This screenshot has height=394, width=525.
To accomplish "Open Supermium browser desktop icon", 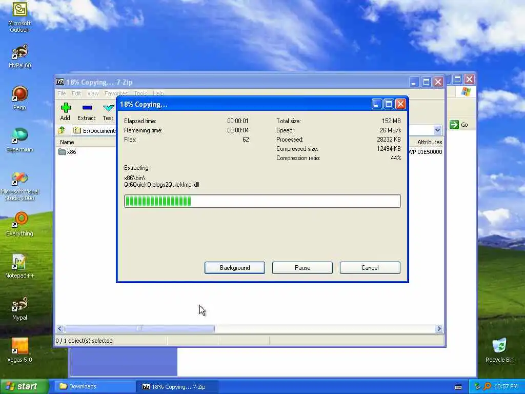I will click(x=19, y=140).
